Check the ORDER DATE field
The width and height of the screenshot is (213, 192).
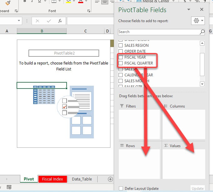point(121,51)
